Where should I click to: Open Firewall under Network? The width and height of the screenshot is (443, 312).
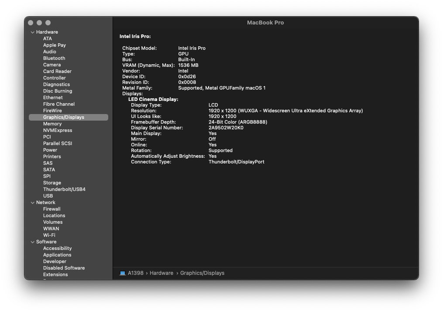coord(52,209)
